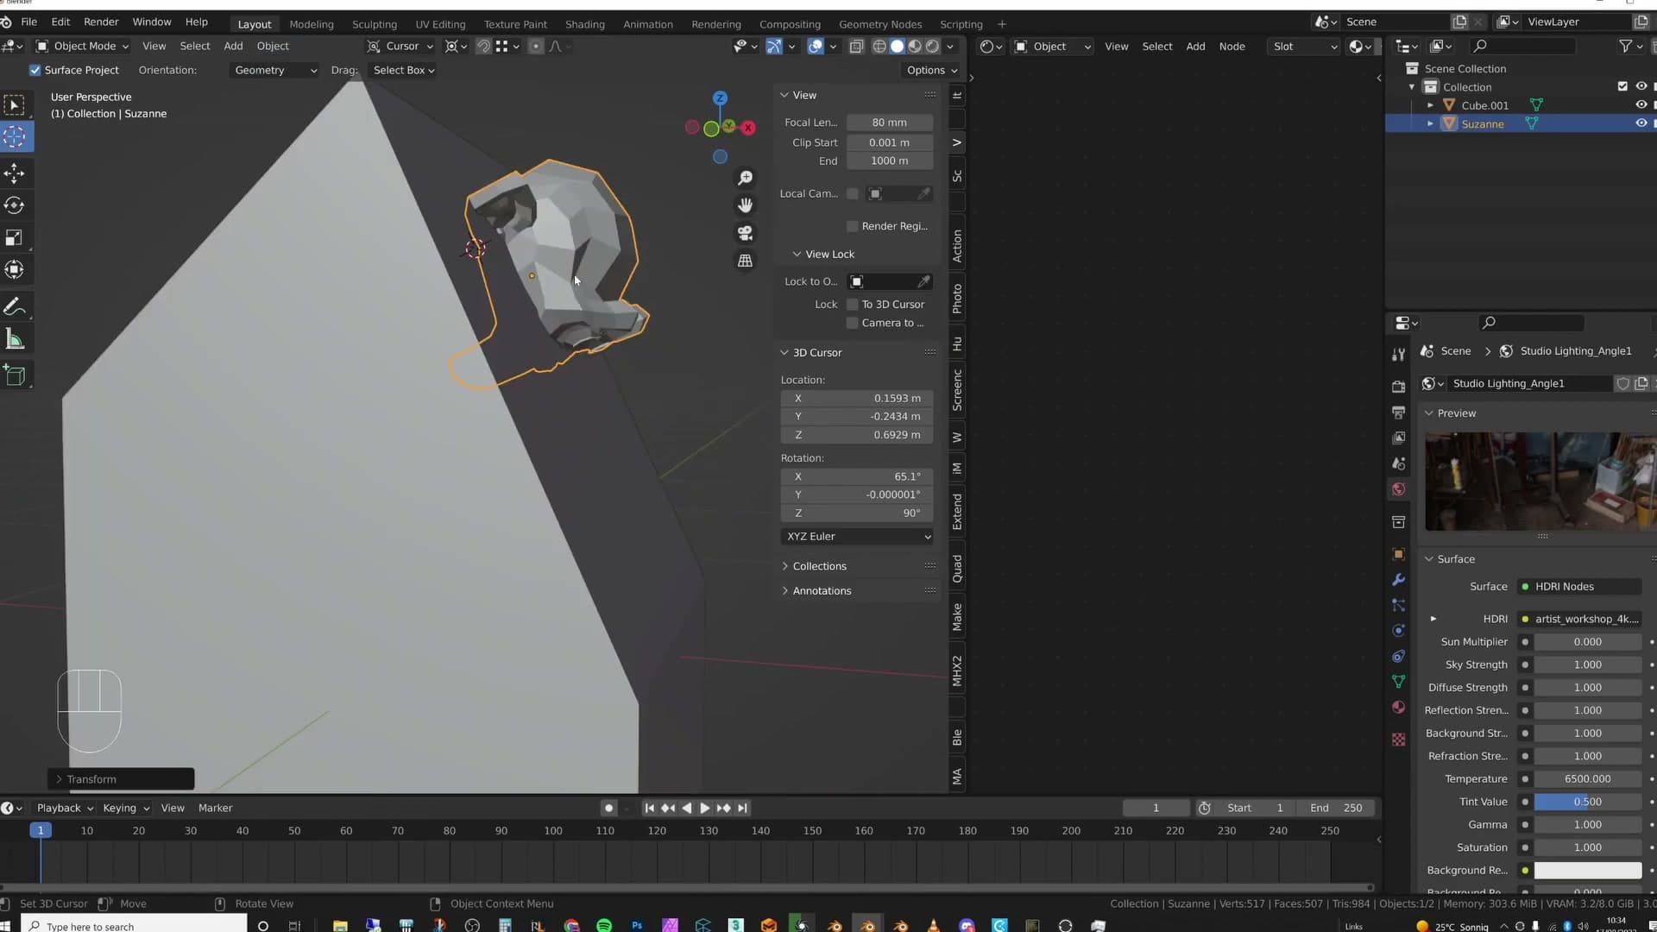Switch perspective/orthographic grid icon
The width and height of the screenshot is (1657, 932).
pyautogui.click(x=746, y=261)
